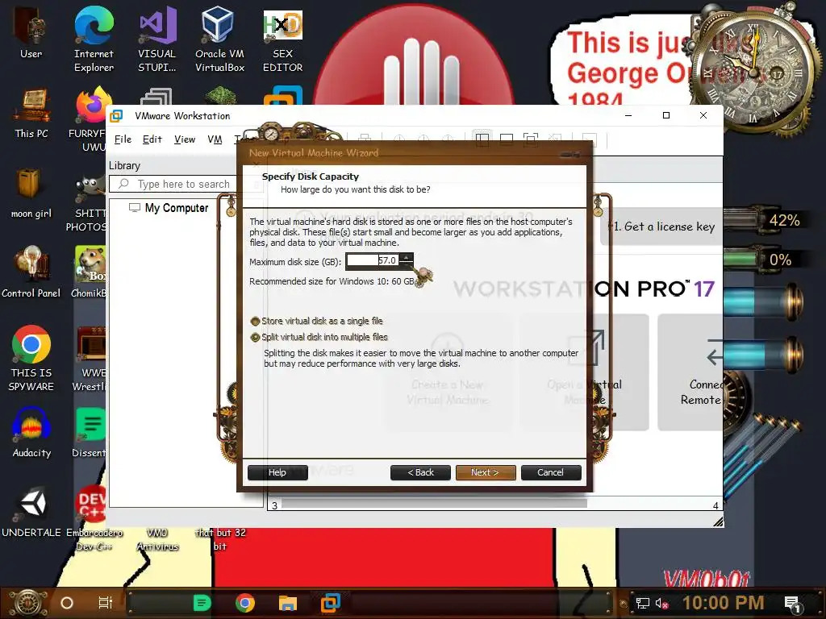Switch to VMware Workstation taskbar icon
This screenshot has width=826, height=619.
331,603
